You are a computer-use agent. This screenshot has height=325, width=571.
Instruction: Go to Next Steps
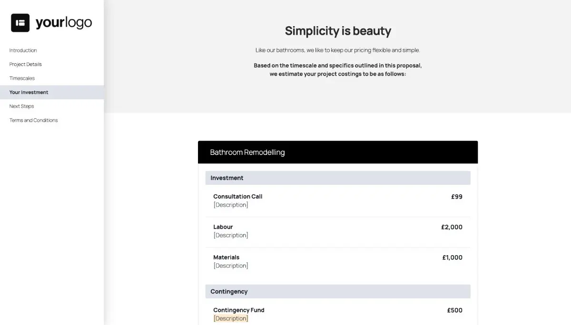tap(21, 106)
